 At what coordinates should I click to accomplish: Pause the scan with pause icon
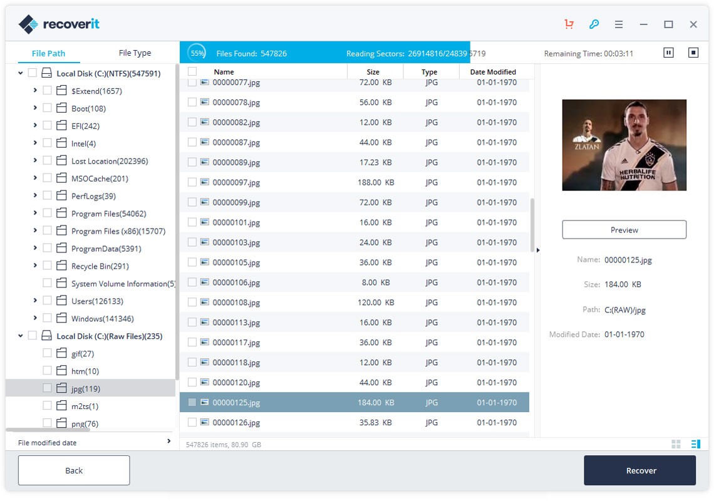pyautogui.click(x=668, y=53)
